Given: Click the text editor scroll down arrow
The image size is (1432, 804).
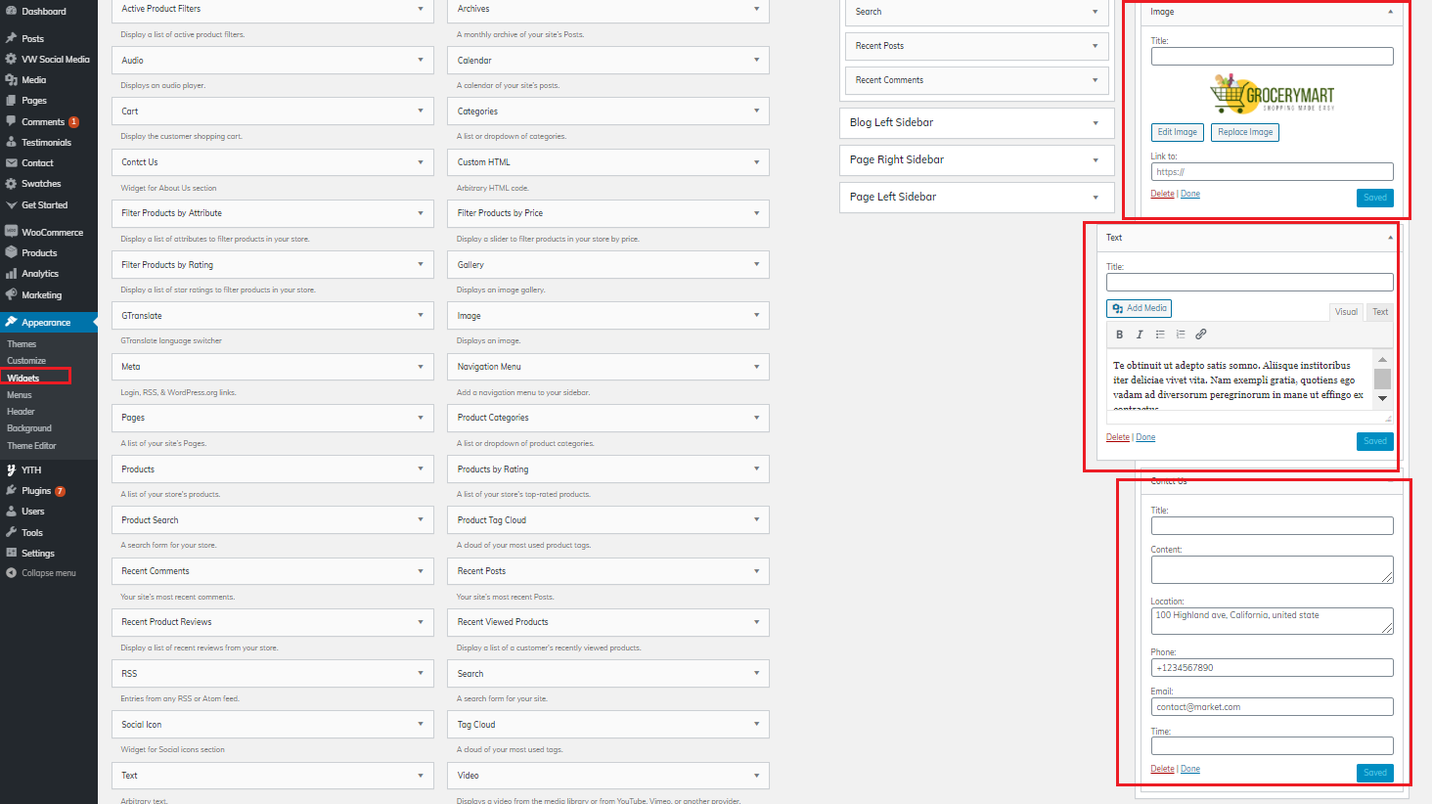Looking at the screenshot, I should click(x=1382, y=398).
